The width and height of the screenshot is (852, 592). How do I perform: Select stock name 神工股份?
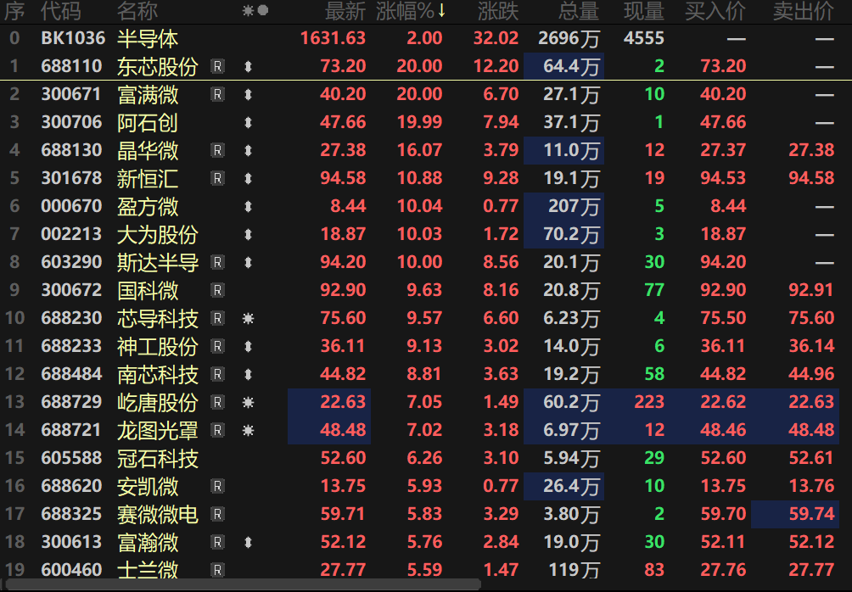(x=158, y=347)
